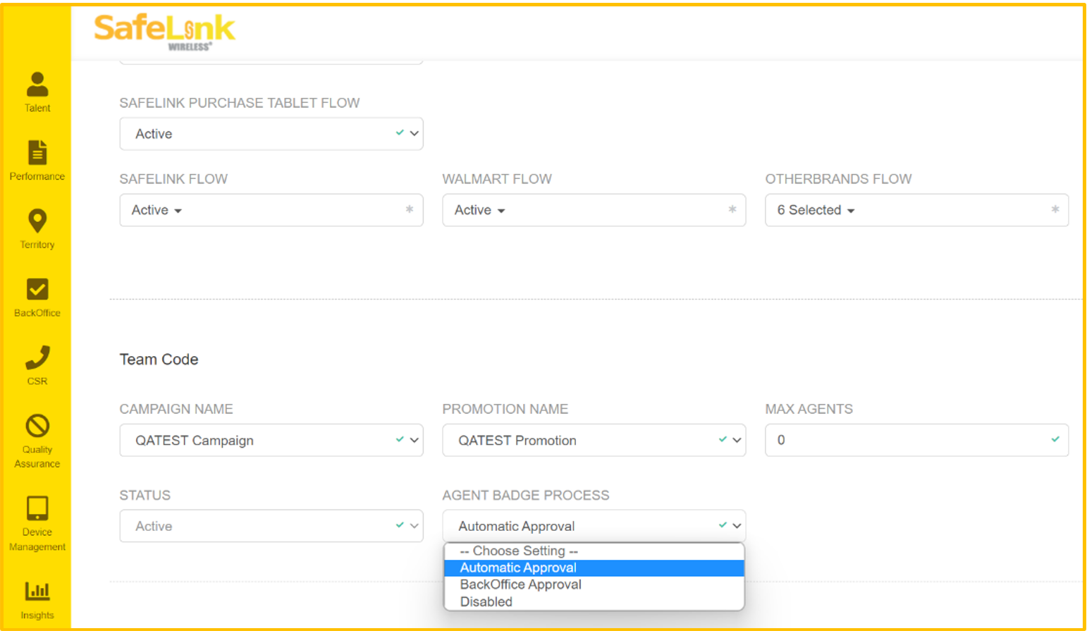Viewport: 1087px width, 631px height.
Task: Select the Automatic Approval option in list
Action: 594,568
